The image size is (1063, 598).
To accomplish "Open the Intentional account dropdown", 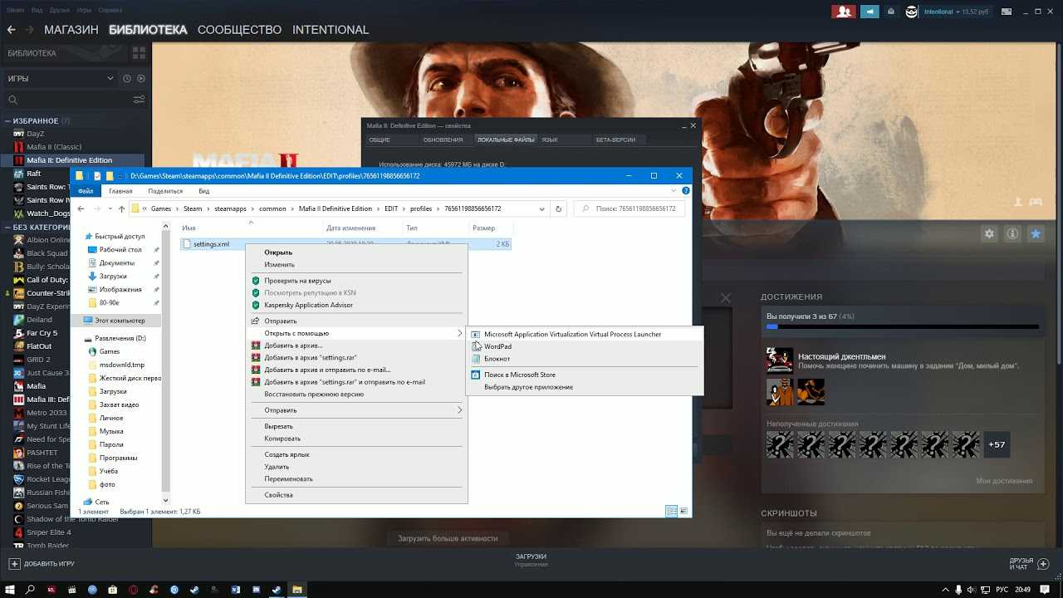I will pyautogui.click(x=958, y=12).
